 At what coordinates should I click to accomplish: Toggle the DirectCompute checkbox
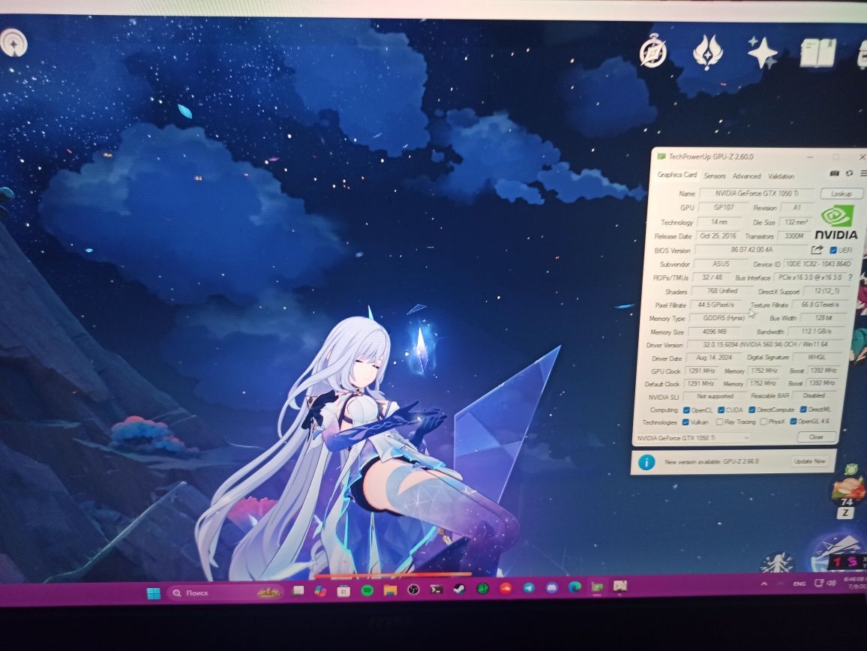point(752,409)
